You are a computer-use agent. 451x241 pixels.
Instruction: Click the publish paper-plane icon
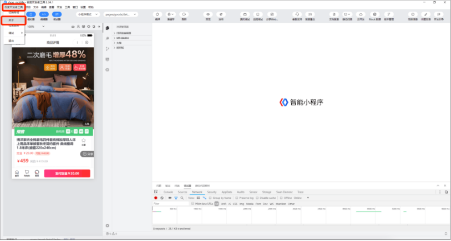click(221, 14)
